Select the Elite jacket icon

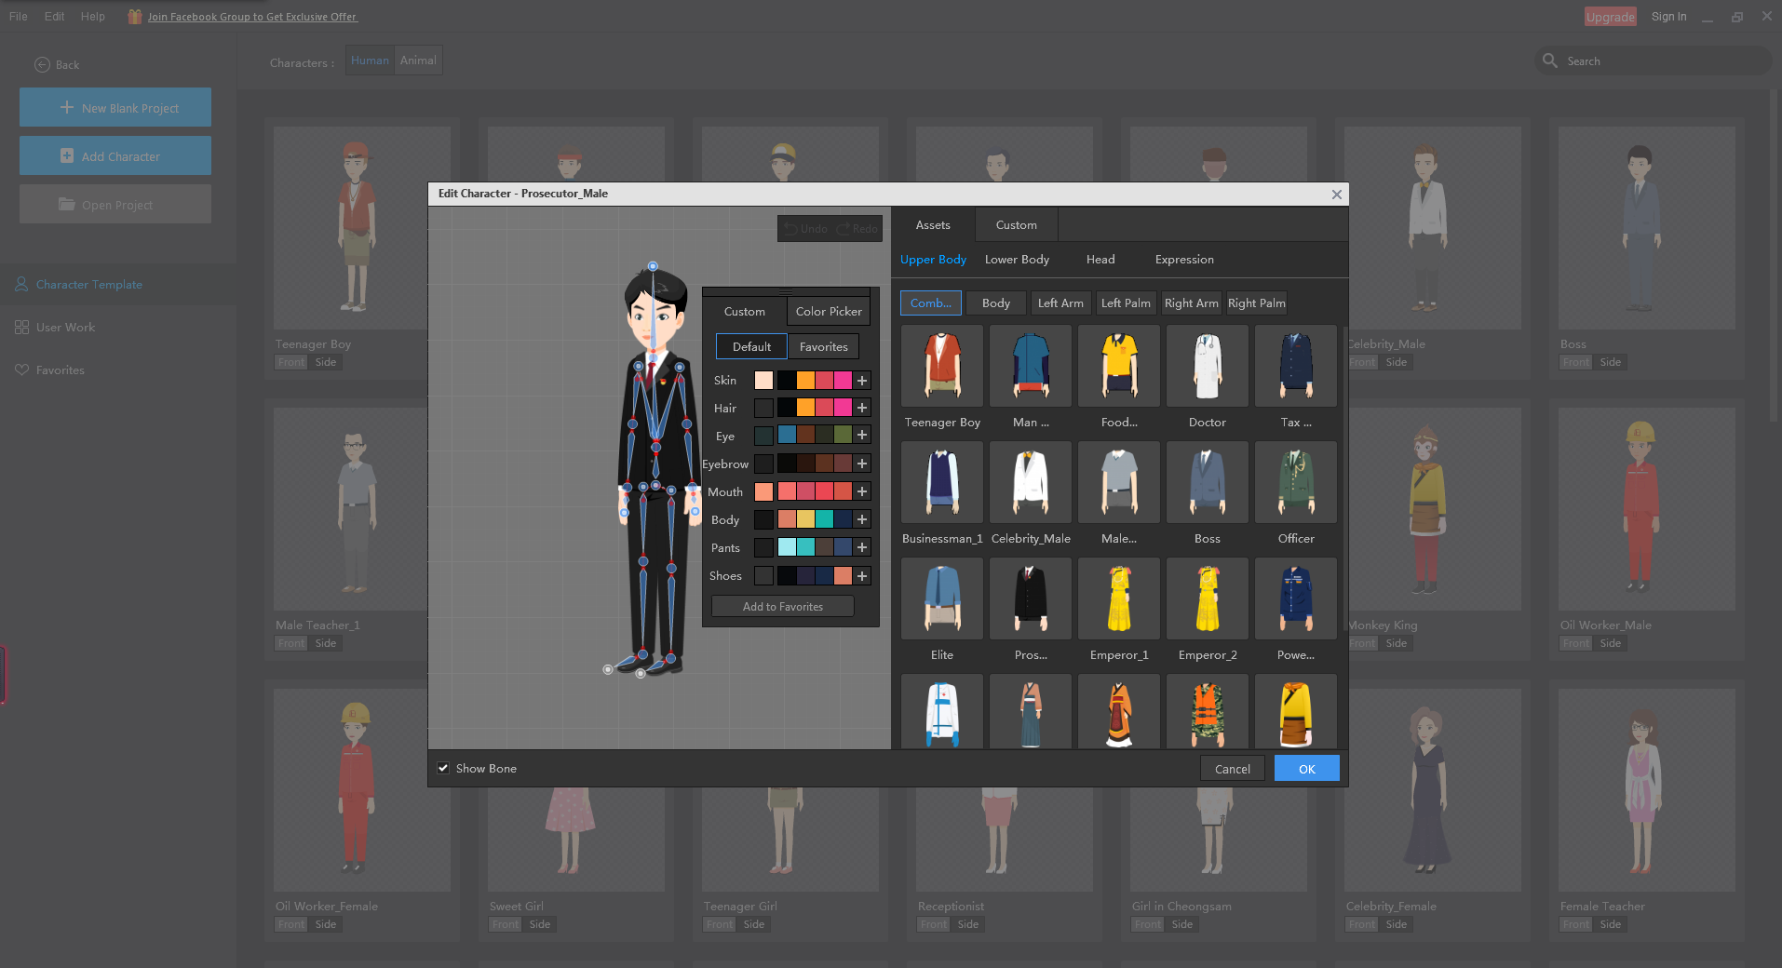[941, 598]
